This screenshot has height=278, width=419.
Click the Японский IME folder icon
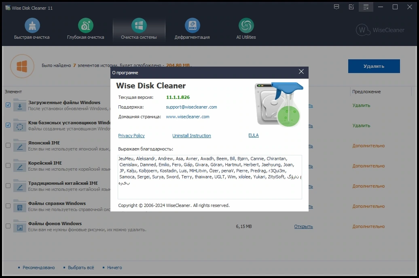pos(19,146)
